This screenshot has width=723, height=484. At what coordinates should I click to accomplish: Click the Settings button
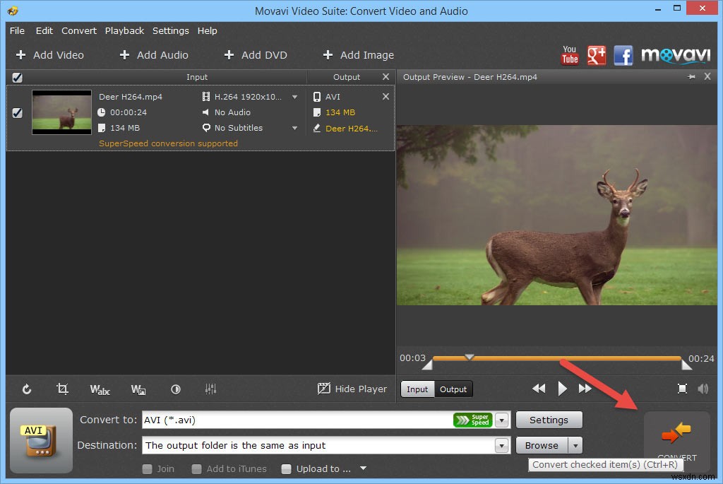pyautogui.click(x=549, y=420)
